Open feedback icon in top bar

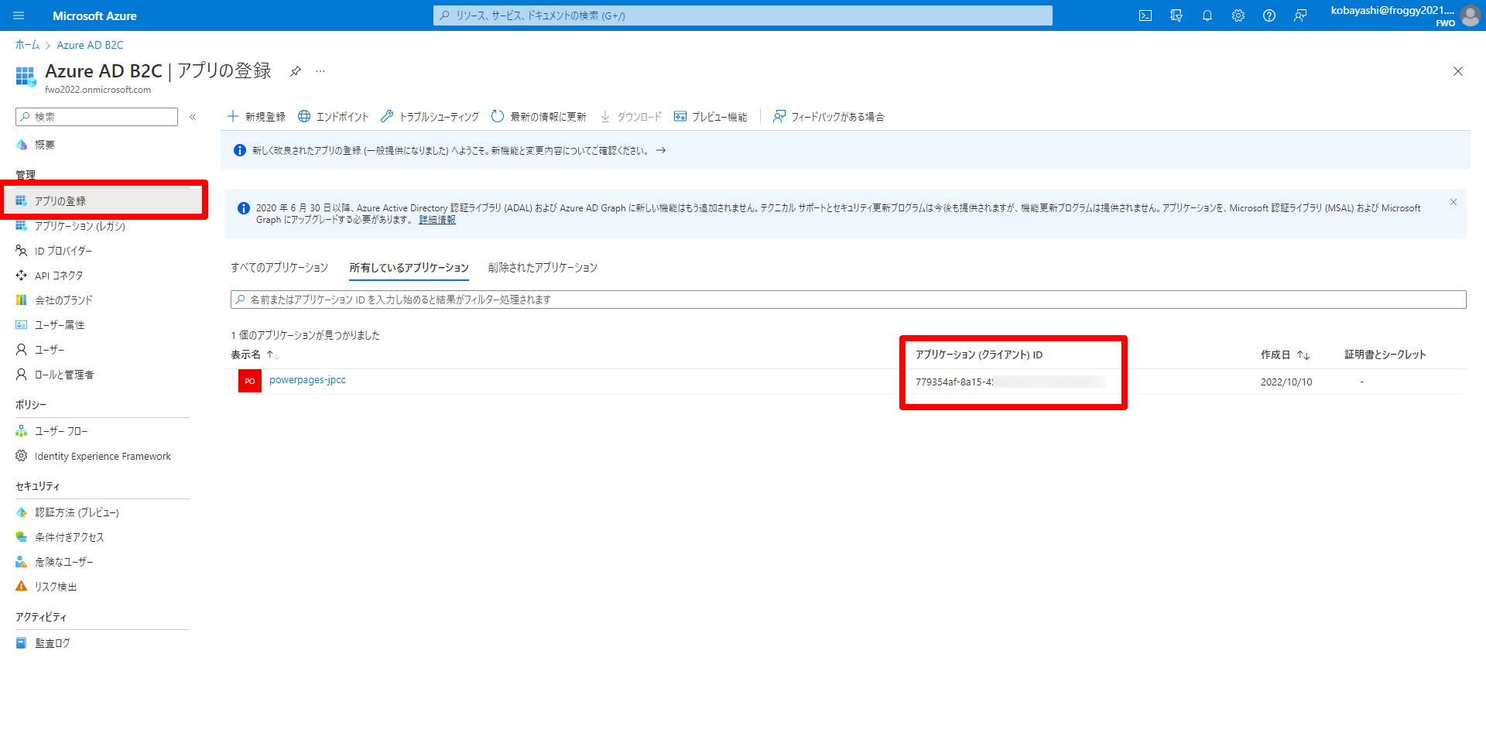coord(1300,15)
